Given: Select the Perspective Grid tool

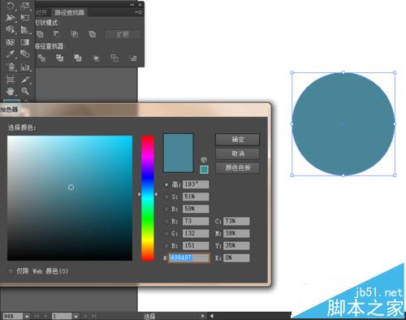Looking at the screenshot, I should [25, 29].
